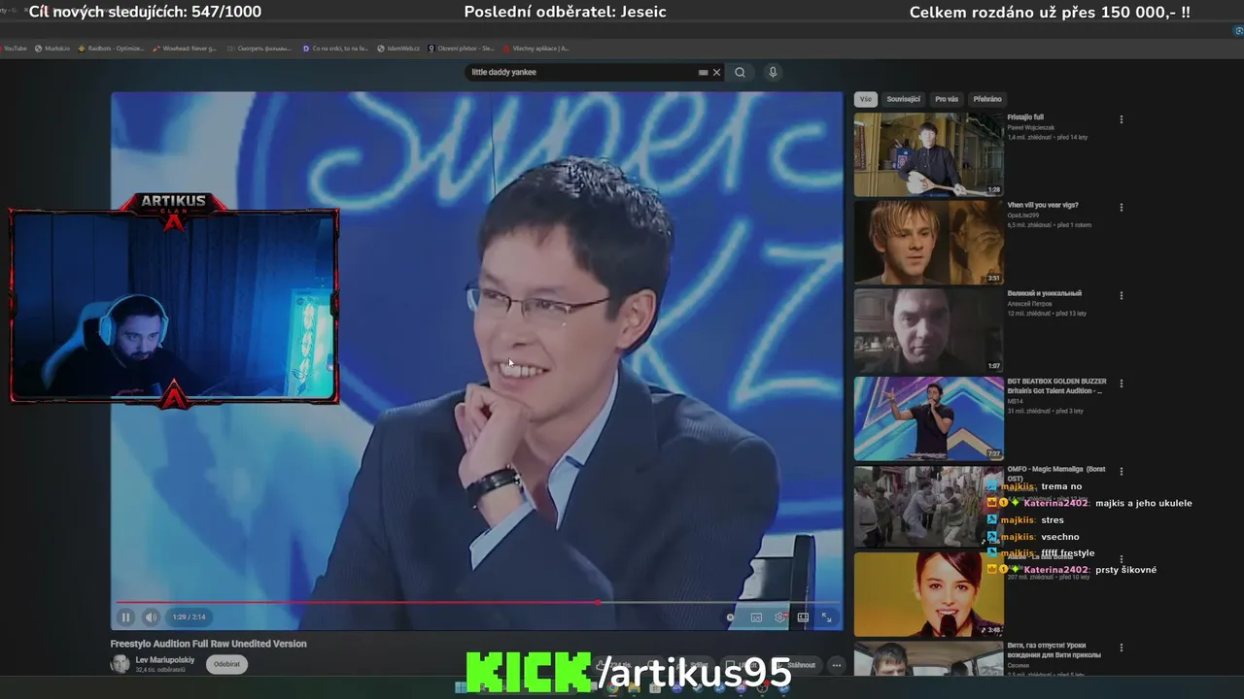Image resolution: width=1244 pixels, height=699 pixels.
Task: Click the on-screen keyboard icon in search
Action: click(x=703, y=72)
